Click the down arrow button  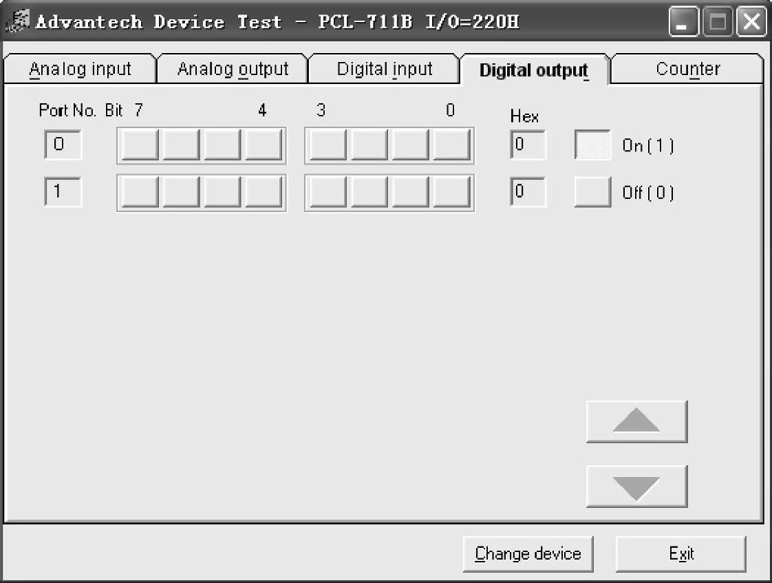(x=636, y=487)
